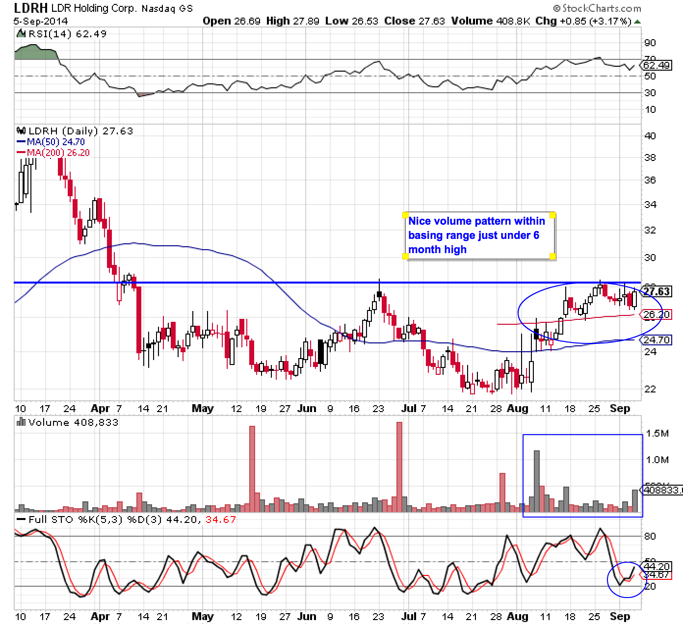
Task: Click the 44.20 stochastic %K tag
Action: pos(656,567)
